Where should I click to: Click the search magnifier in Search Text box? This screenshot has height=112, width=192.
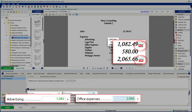pos(30,15)
